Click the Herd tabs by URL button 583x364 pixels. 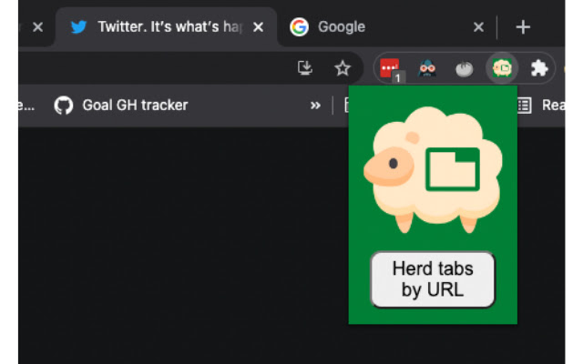433,279
